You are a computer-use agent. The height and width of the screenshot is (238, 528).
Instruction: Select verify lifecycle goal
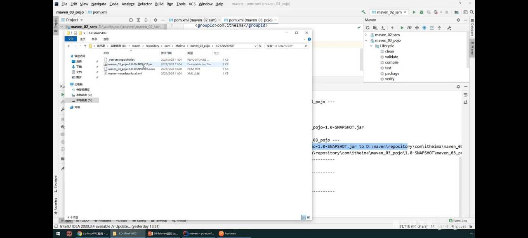tap(389, 79)
